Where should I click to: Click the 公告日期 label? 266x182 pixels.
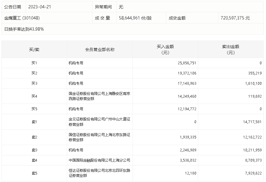tap(13, 7)
